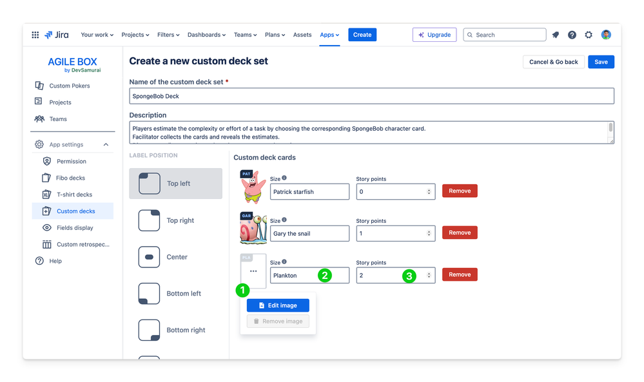644x382 pixels.
Task: Open the help question mark icon in top bar
Action: [x=572, y=35]
